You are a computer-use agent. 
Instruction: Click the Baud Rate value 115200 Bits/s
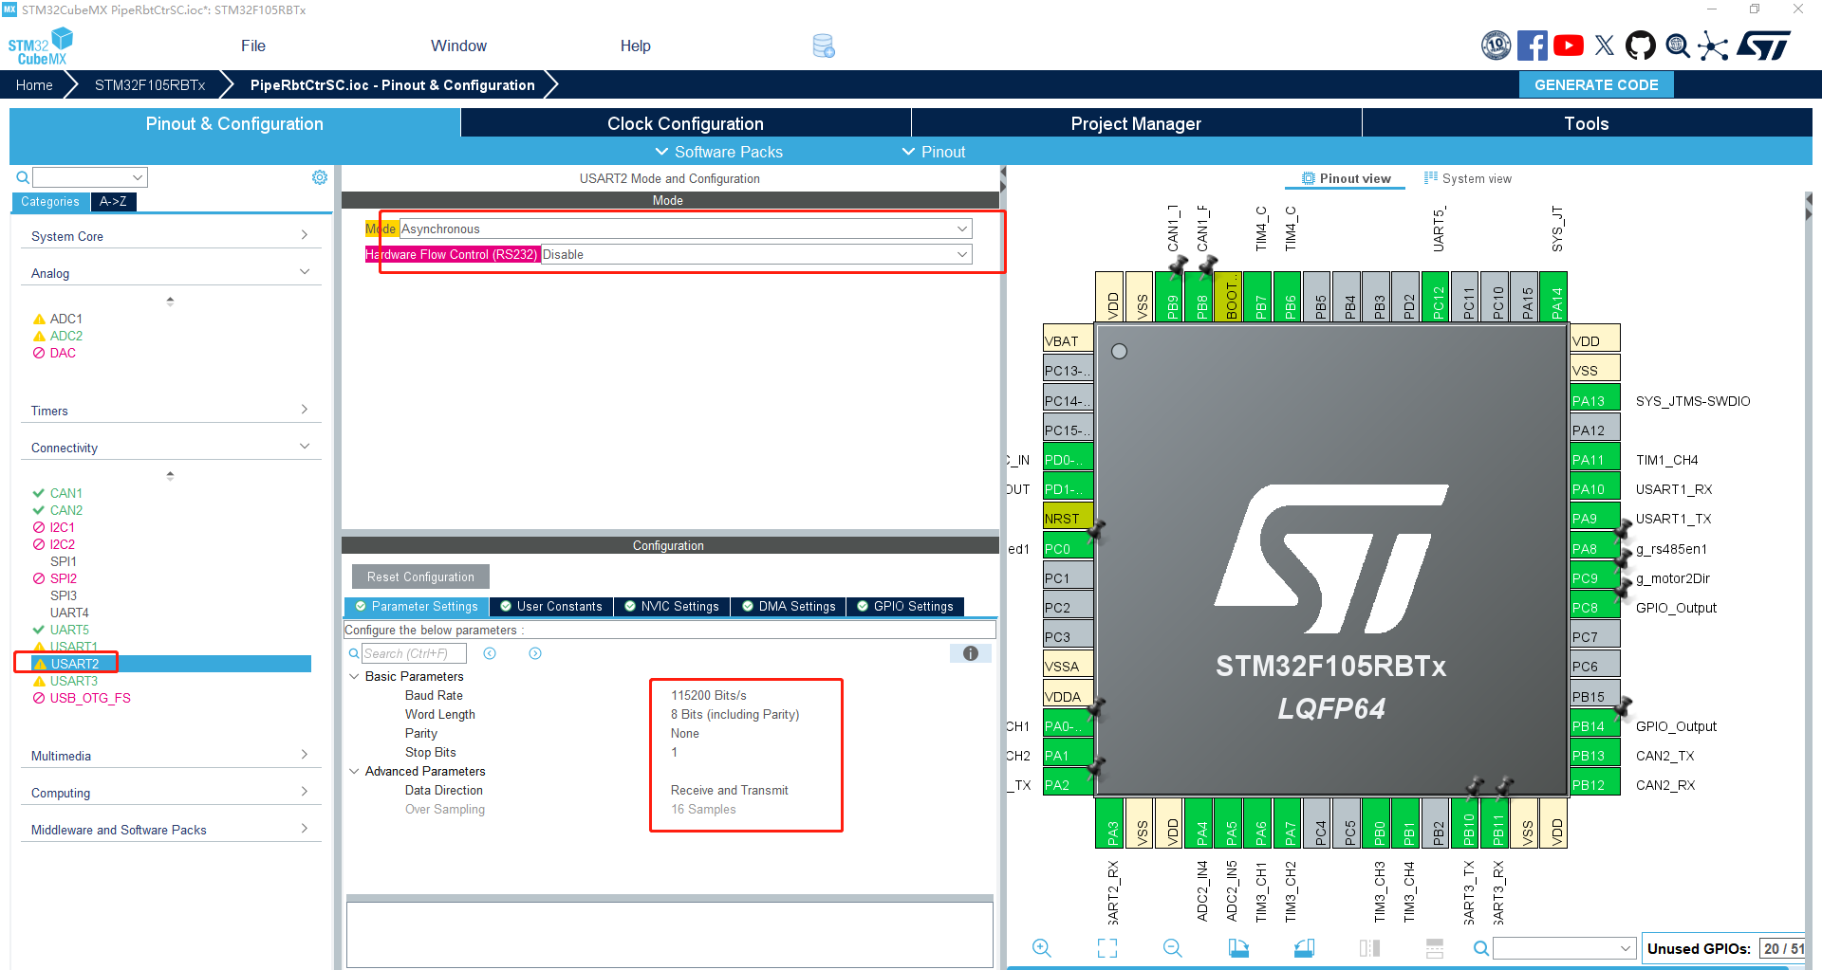point(709,695)
